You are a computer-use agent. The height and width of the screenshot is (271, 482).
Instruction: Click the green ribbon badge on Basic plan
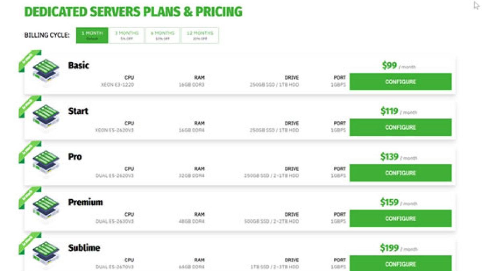point(29,60)
